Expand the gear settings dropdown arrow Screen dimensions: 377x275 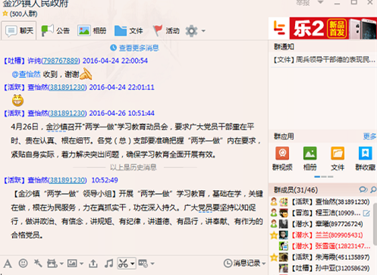pos(203,31)
